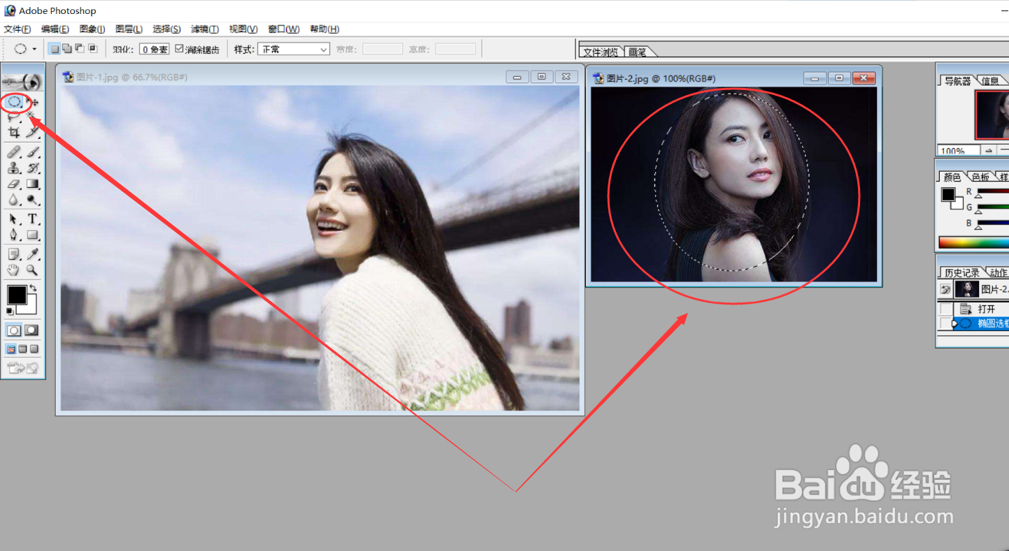
Task: Select the Gradient tool
Action: [33, 184]
